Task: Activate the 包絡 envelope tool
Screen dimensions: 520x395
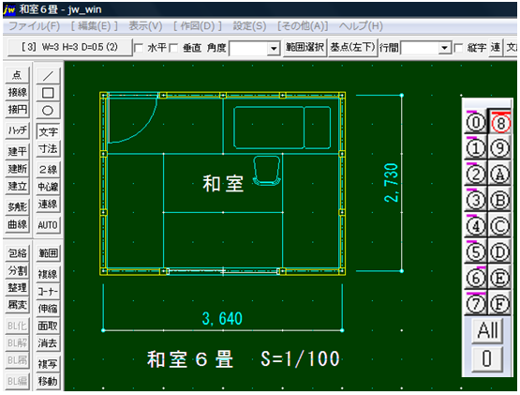Action: point(17,253)
